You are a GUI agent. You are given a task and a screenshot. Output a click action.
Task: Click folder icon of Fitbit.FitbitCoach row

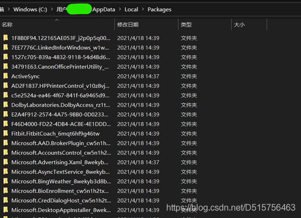pos(5,133)
